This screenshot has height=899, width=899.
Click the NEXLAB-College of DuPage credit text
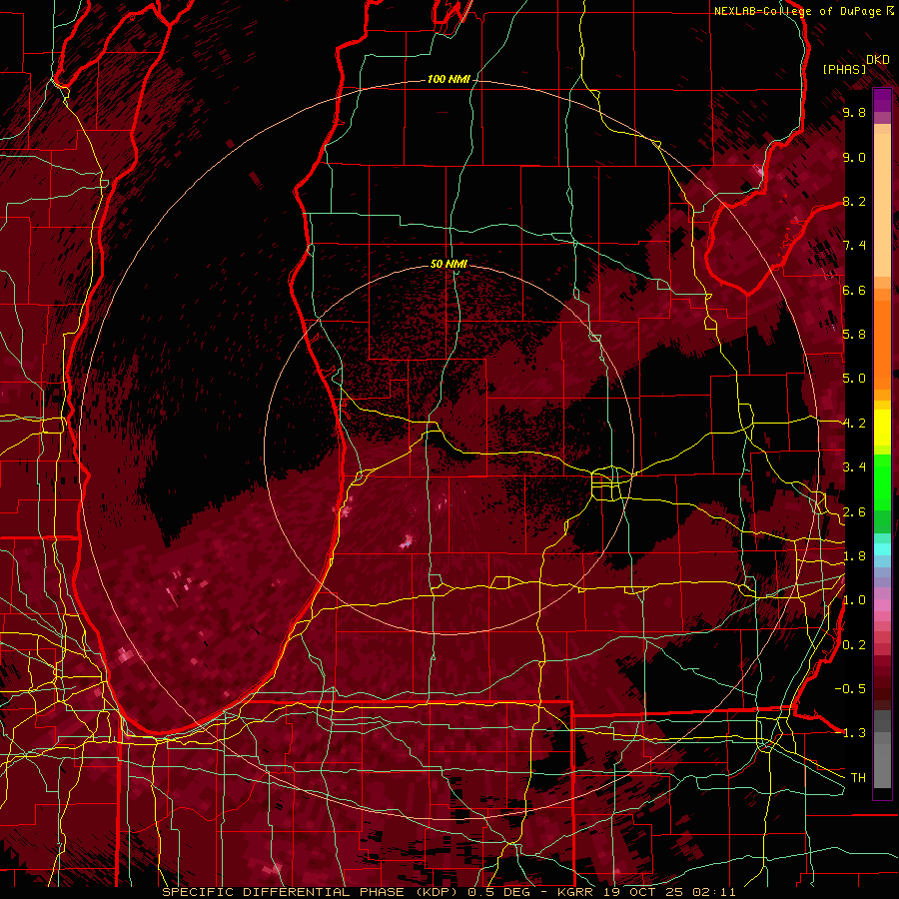(x=797, y=11)
